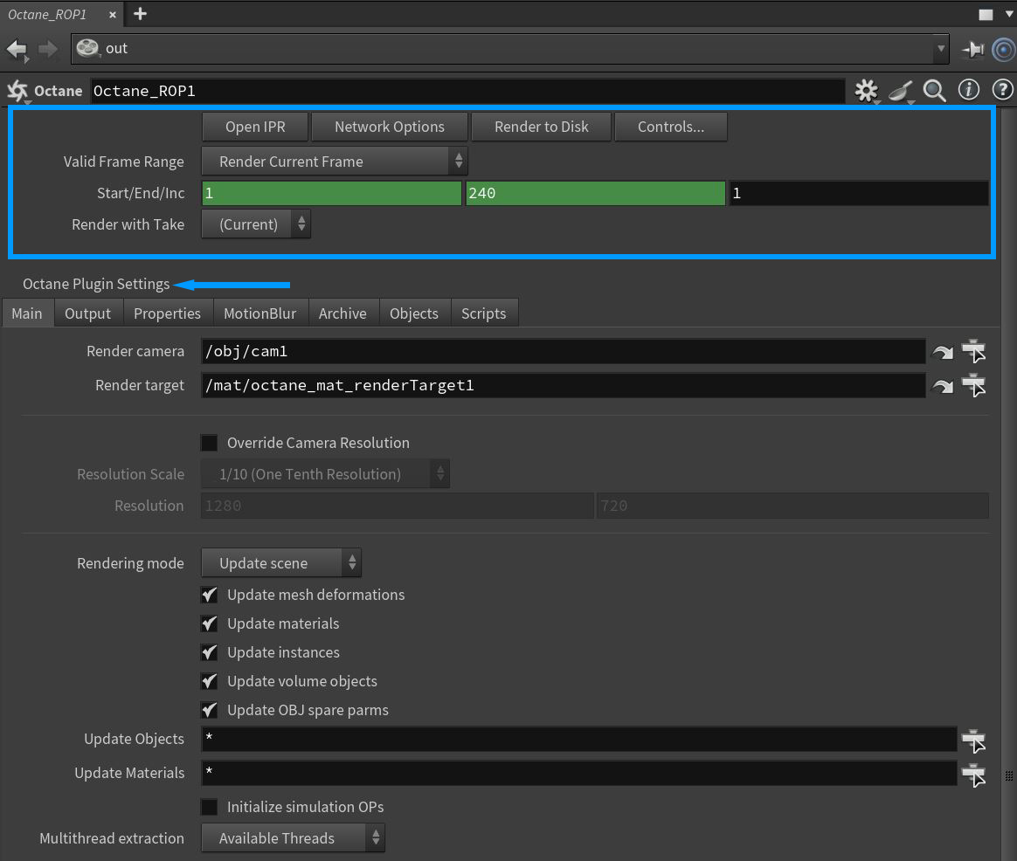Open node info with the (i) icon
The image size is (1017, 861).
(968, 90)
